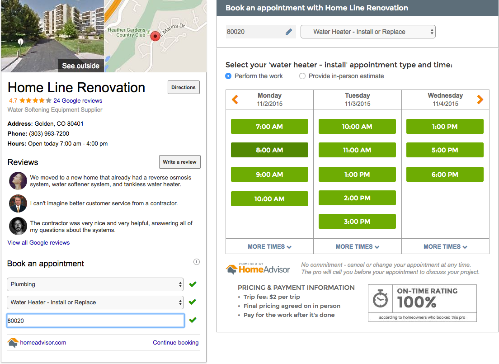Choose Tuesday 1:00 PM slot

pos(357,175)
